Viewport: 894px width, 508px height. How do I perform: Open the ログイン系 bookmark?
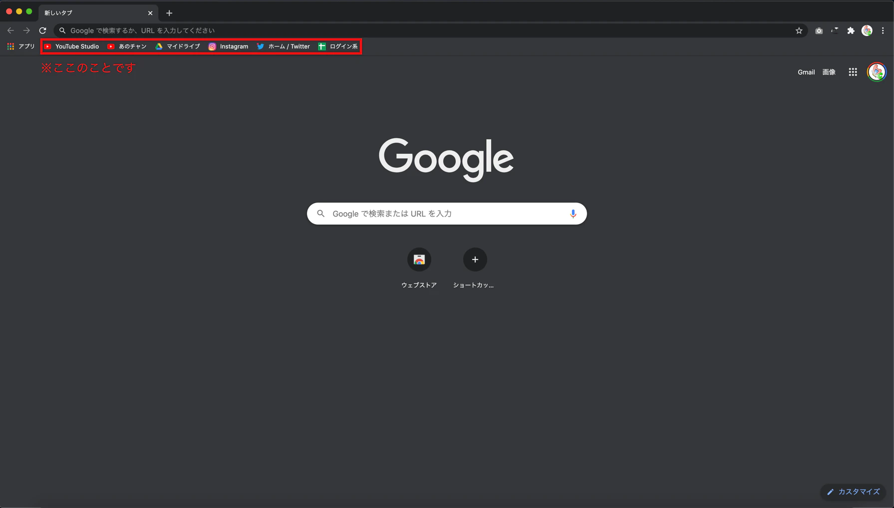(x=338, y=46)
